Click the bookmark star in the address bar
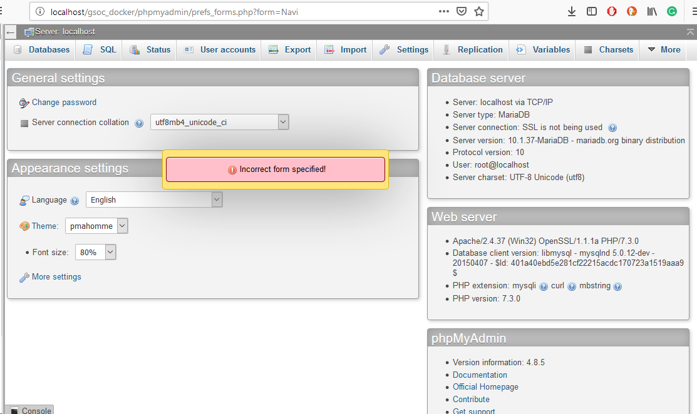The width and height of the screenshot is (697, 414). pyautogui.click(x=480, y=11)
